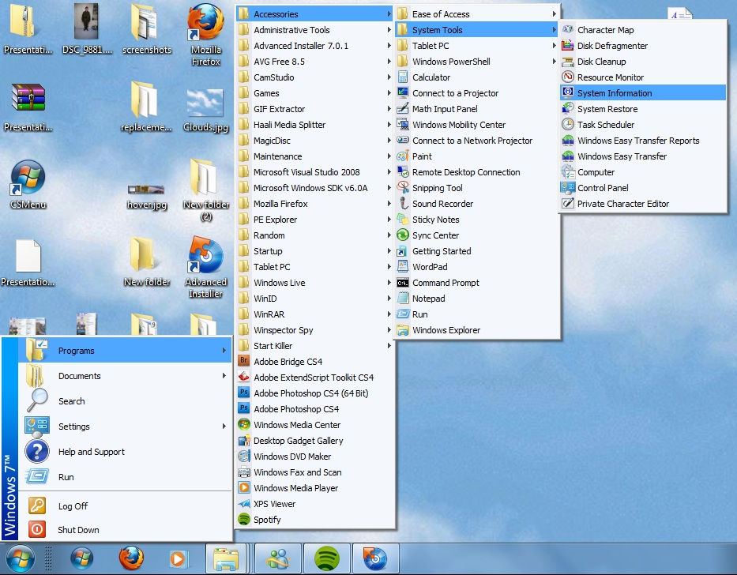Open Private Character Editor icon
This screenshot has height=575, width=737.
coord(568,204)
